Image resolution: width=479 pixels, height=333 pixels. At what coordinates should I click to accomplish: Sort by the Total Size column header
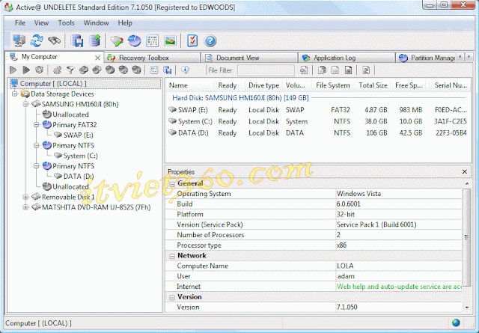click(x=373, y=85)
